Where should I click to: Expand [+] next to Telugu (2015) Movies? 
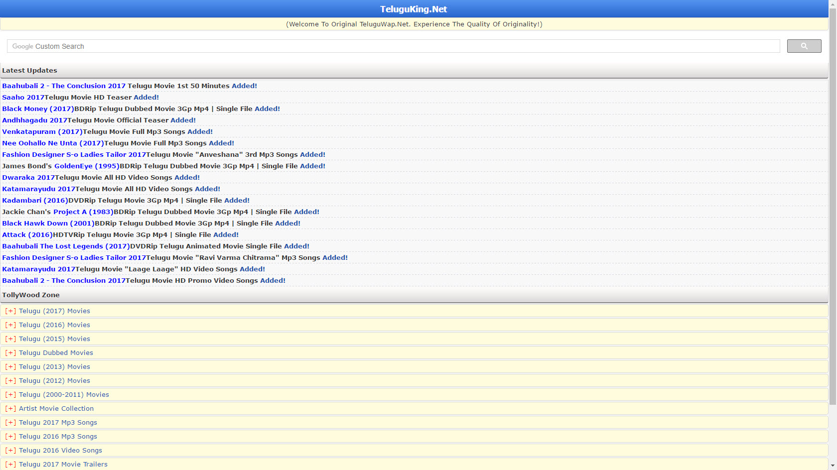point(10,339)
